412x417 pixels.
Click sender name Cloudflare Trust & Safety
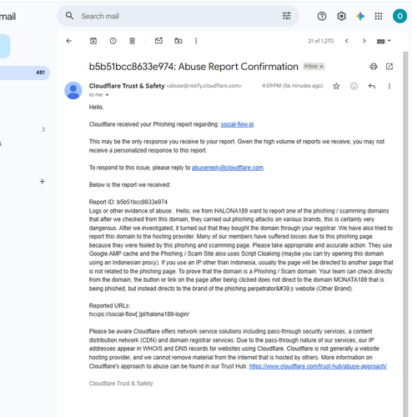[x=127, y=86]
